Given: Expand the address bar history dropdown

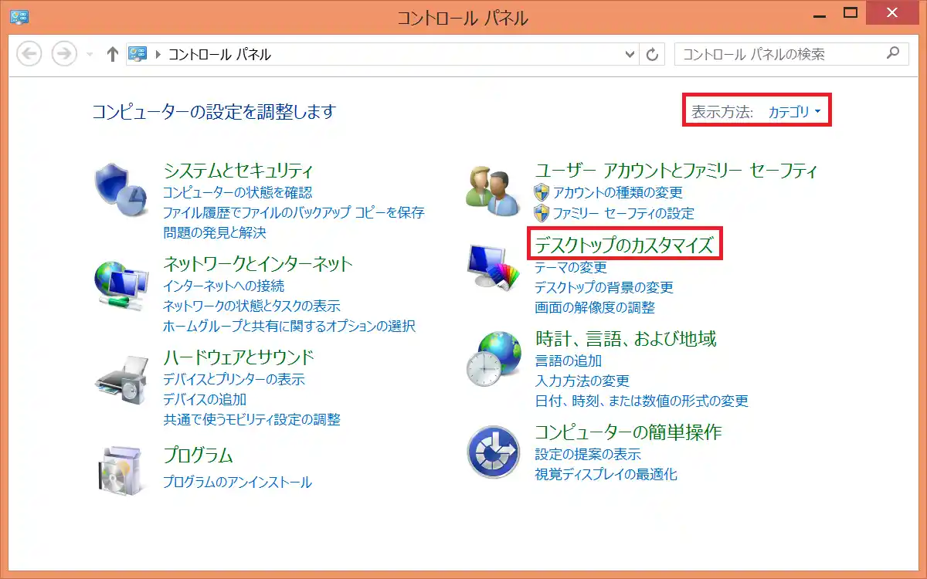Looking at the screenshot, I should [629, 54].
